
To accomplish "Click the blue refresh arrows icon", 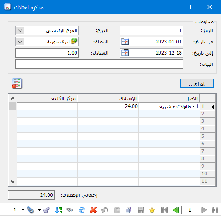I will [82, 210].
